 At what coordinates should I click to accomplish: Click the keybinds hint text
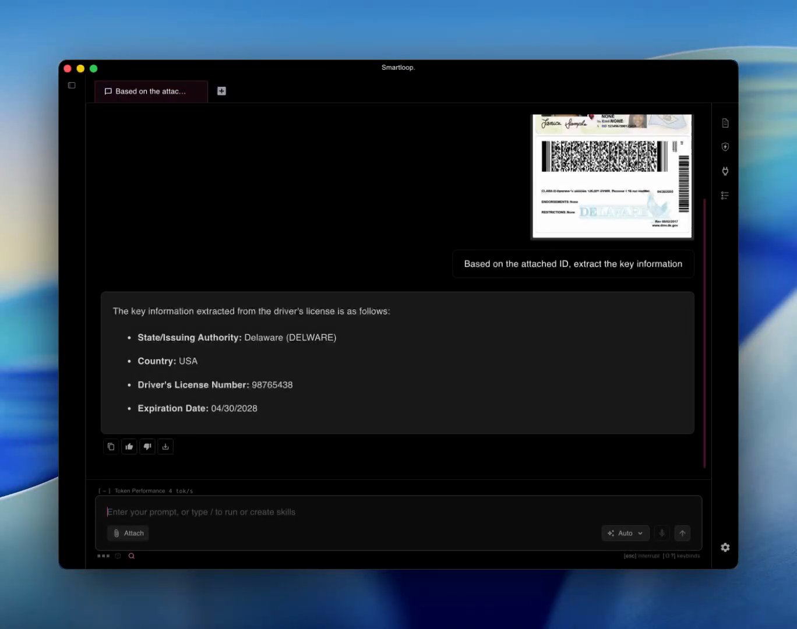tap(682, 556)
